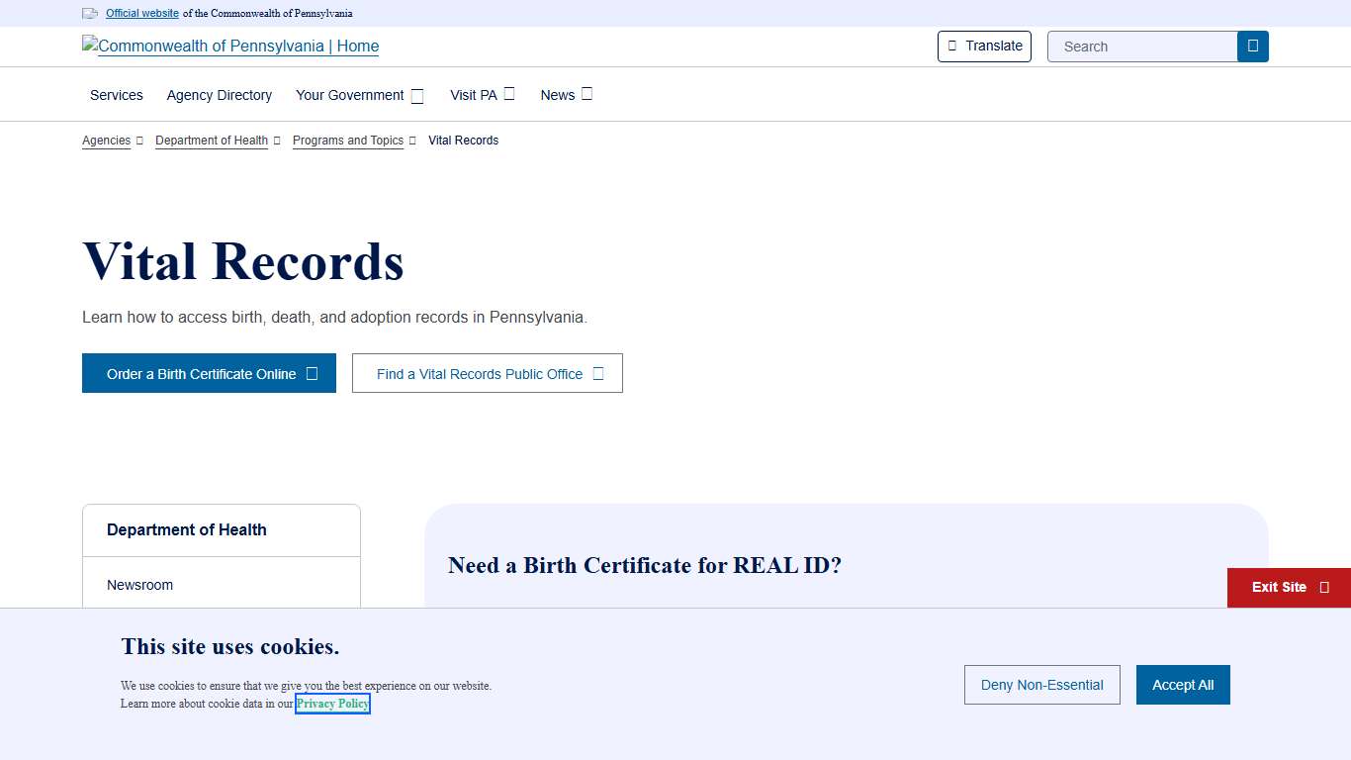Accept all cookies
Viewport: 1351px width, 760px height.
click(1182, 685)
